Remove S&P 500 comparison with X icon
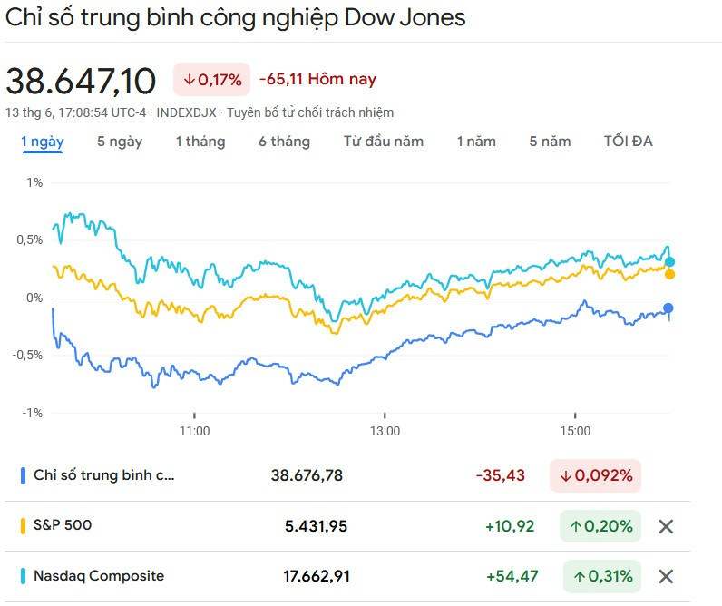 point(666,526)
